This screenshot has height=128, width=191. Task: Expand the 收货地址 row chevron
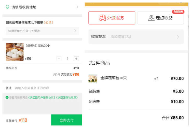tap(178, 37)
